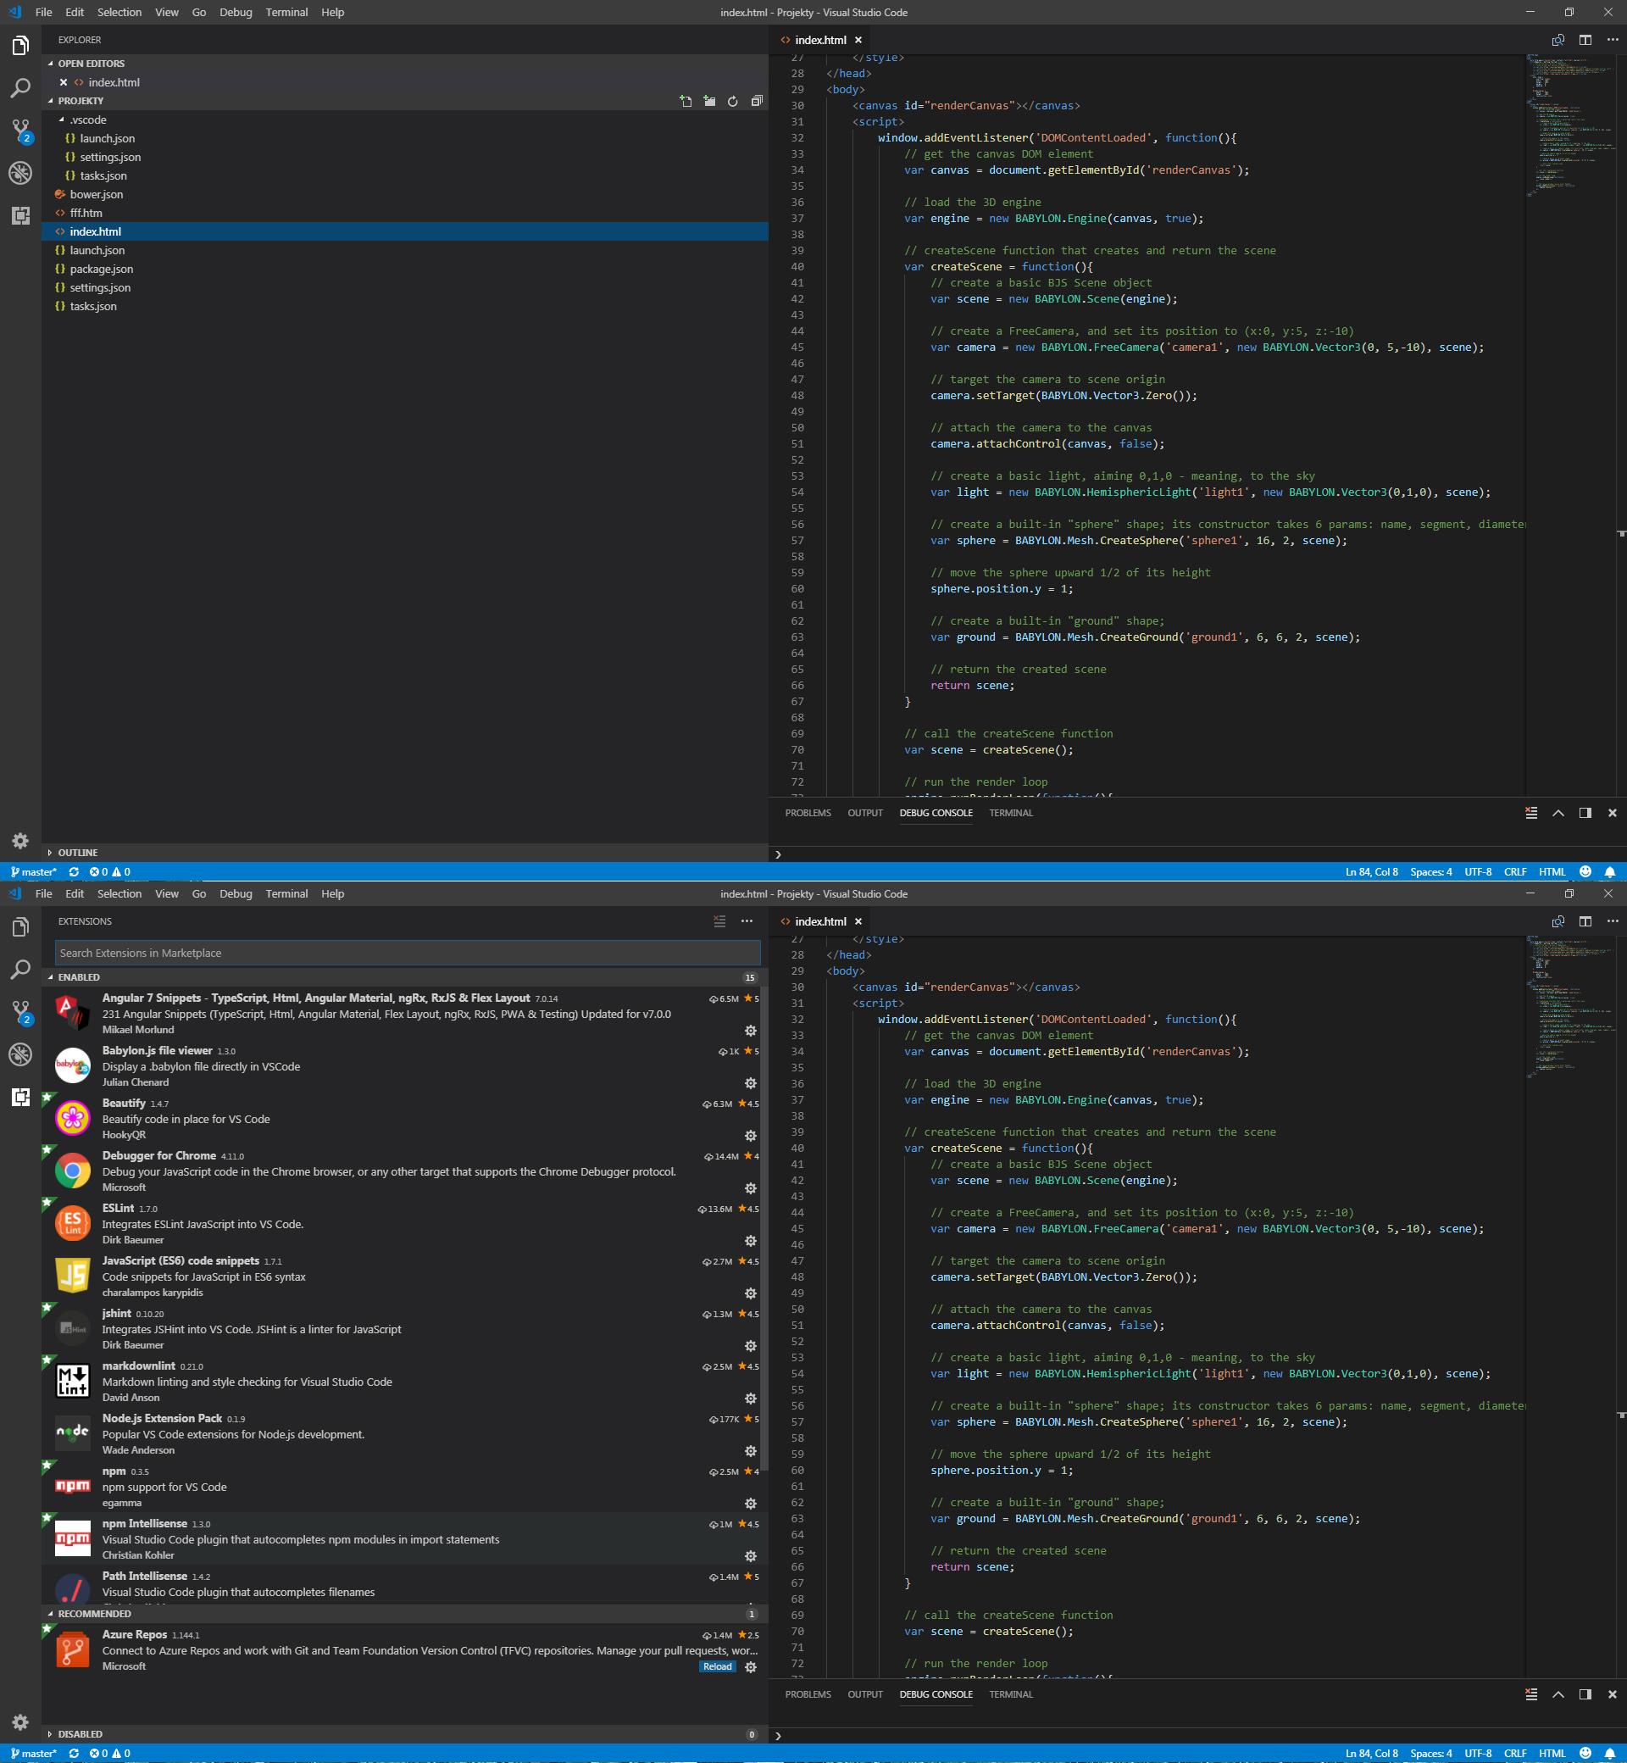This screenshot has width=1627, height=1763.
Task: Open Help menu in bottom window
Action: click(333, 894)
